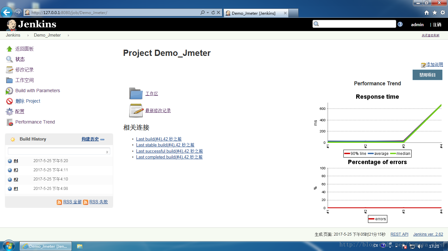448x251 pixels.
Task: Click the Build History filter field
Action: click(59, 151)
